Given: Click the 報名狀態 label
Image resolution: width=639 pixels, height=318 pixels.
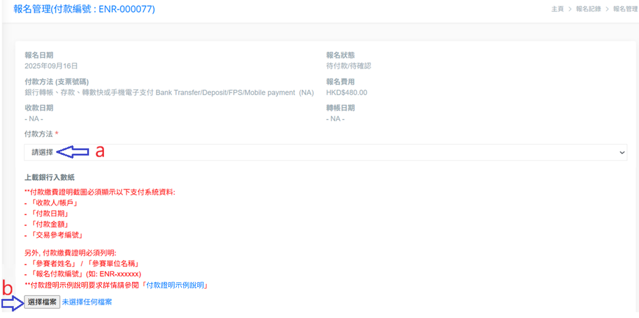Looking at the screenshot, I should (340, 55).
